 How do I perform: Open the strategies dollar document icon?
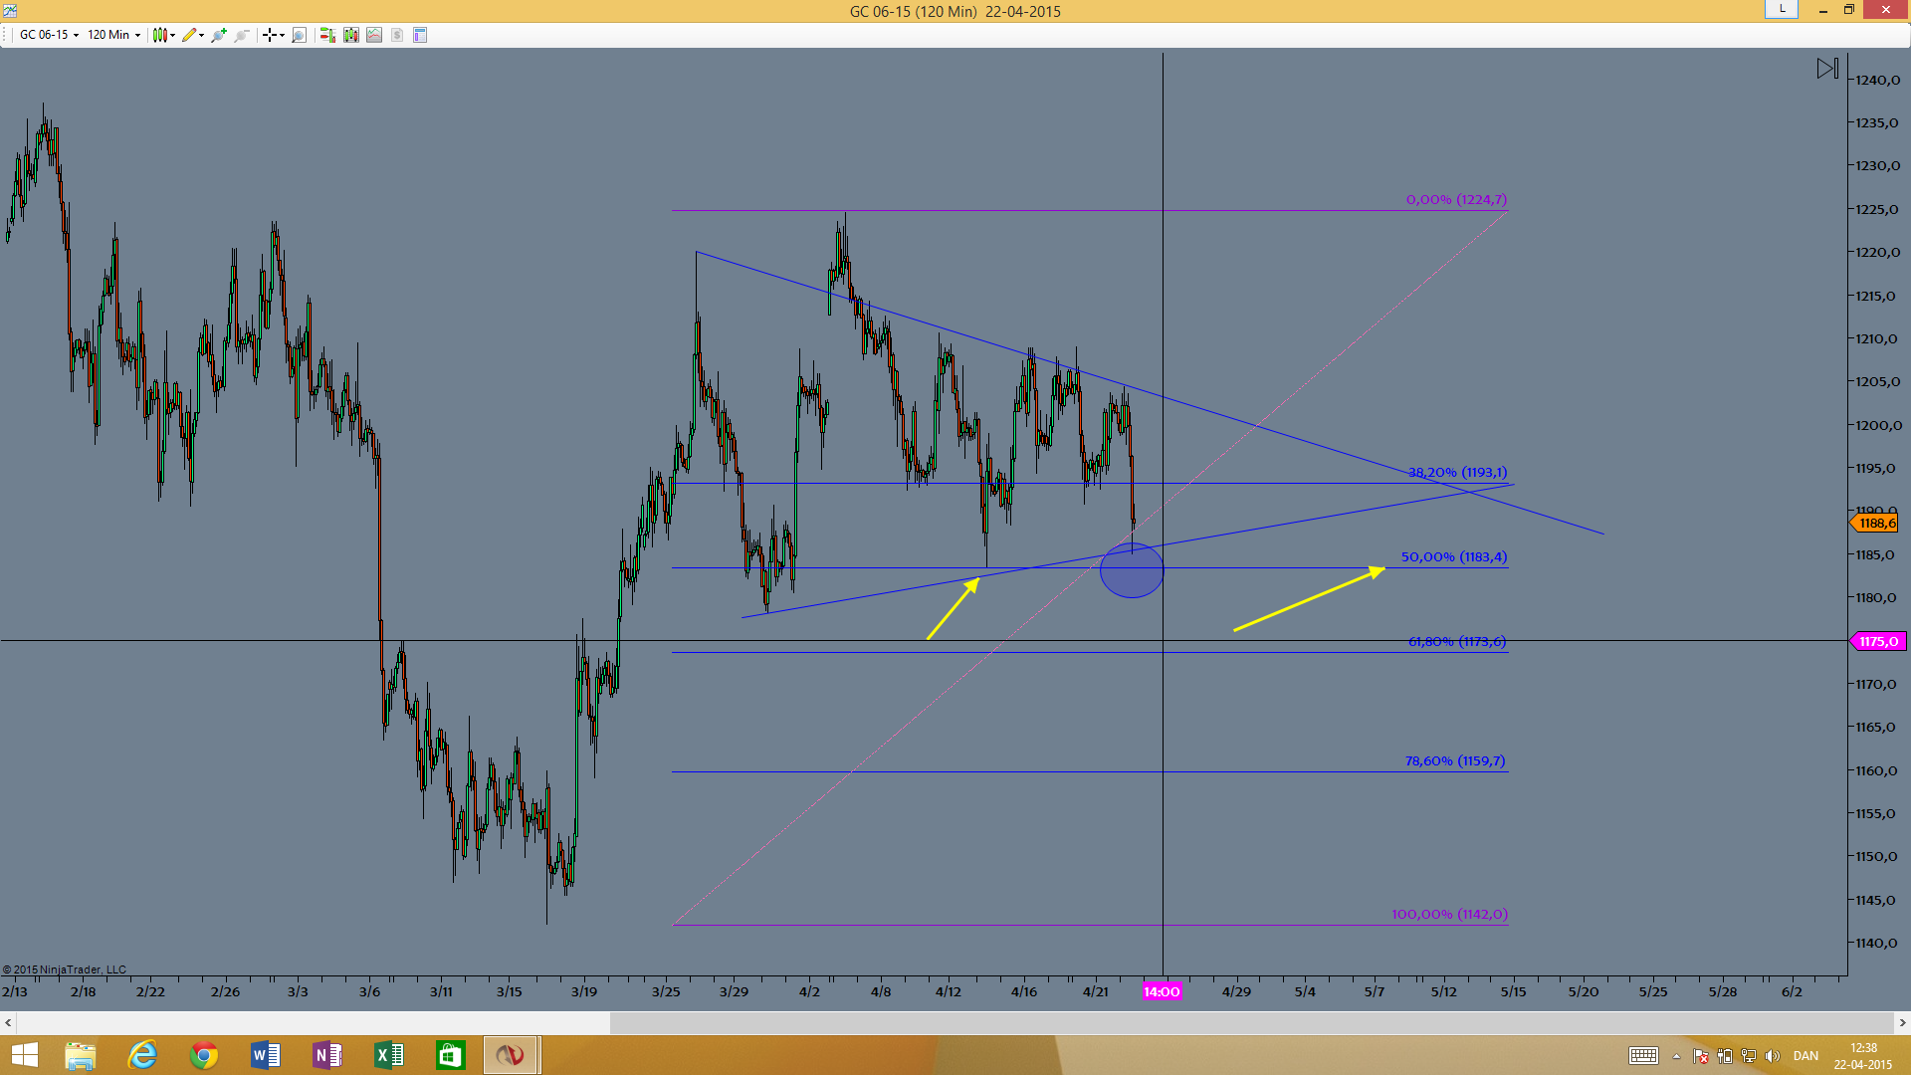(397, 35)
